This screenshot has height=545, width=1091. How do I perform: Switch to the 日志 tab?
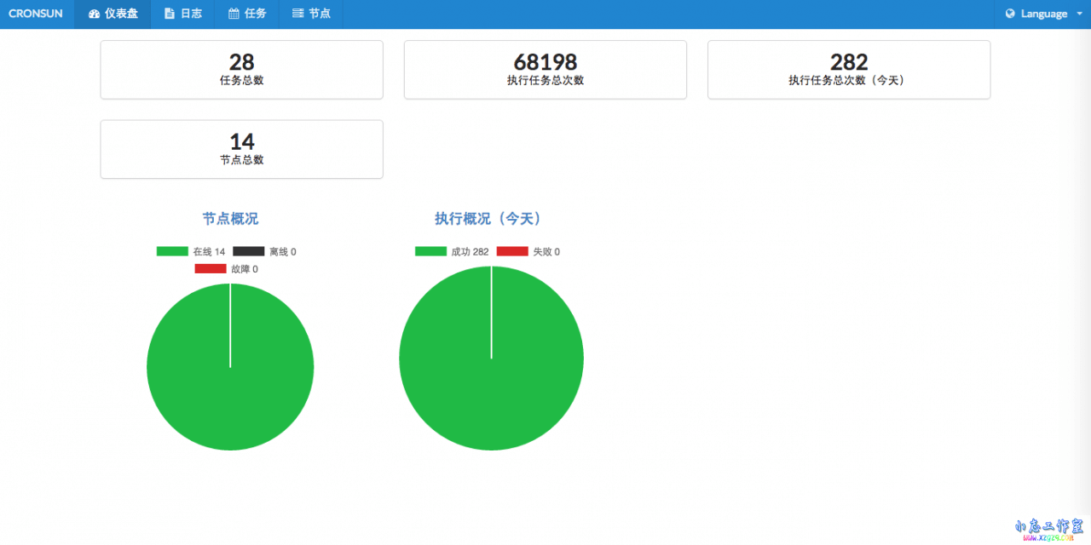coord(182,14)
